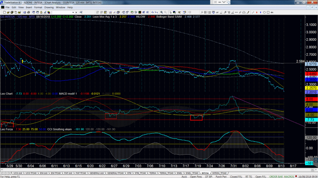Click the TradeStation app icon in menu bar
318x178 pixels.
[x=2, y=7]
